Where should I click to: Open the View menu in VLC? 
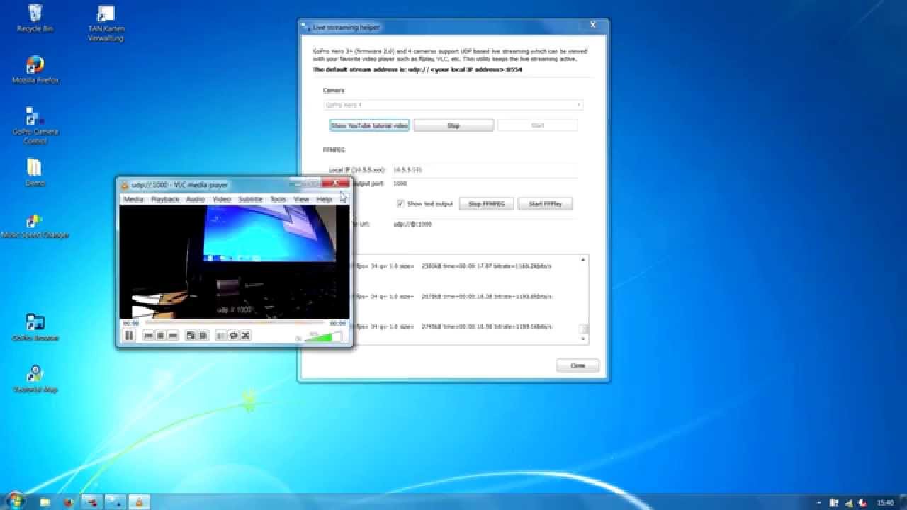(x=301, y=199)
